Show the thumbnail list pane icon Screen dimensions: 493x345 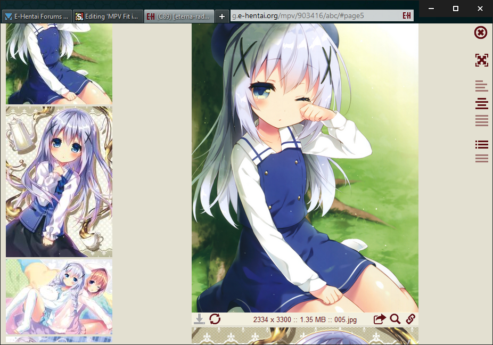point(481,144)
